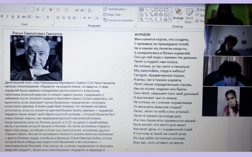The width and height of the screenshot is (252, 157).
Task: Toggle italic formatting
Action: coord(8,17)
